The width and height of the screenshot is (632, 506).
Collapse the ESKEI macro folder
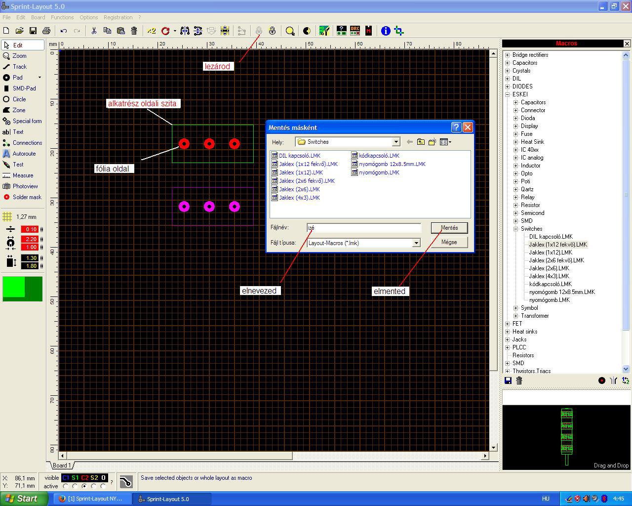508,94
